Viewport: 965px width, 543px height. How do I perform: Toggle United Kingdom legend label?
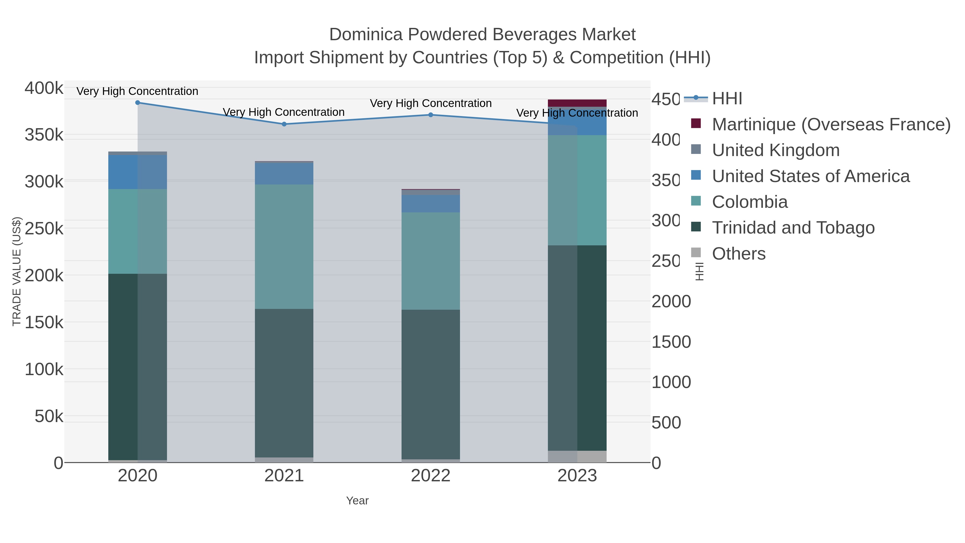point(776,150)
